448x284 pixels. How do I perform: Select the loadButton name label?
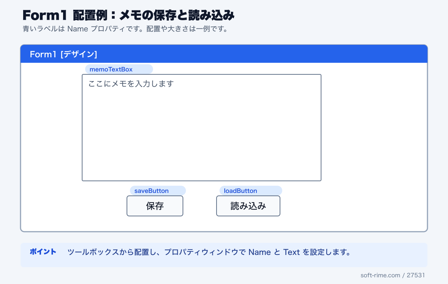251,191
